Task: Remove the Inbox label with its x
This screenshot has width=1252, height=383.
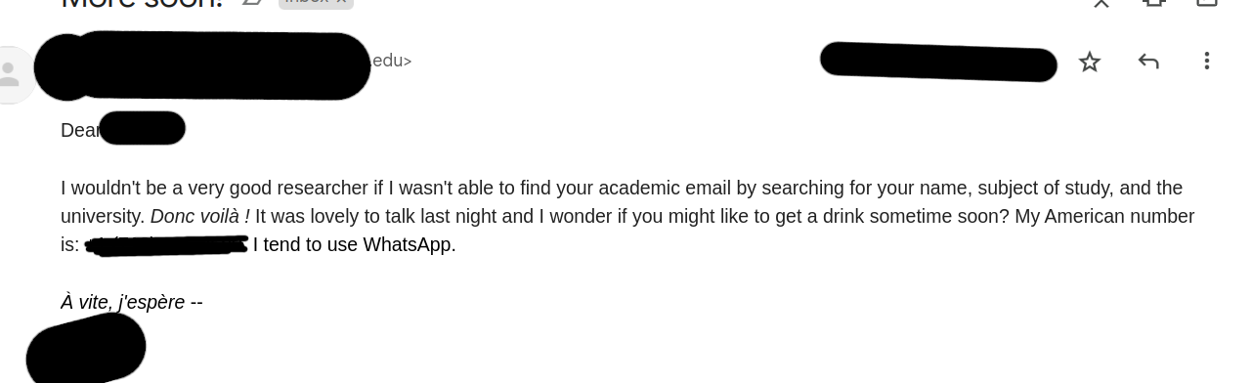Action: pyautogui.click(x=341, y=2)
